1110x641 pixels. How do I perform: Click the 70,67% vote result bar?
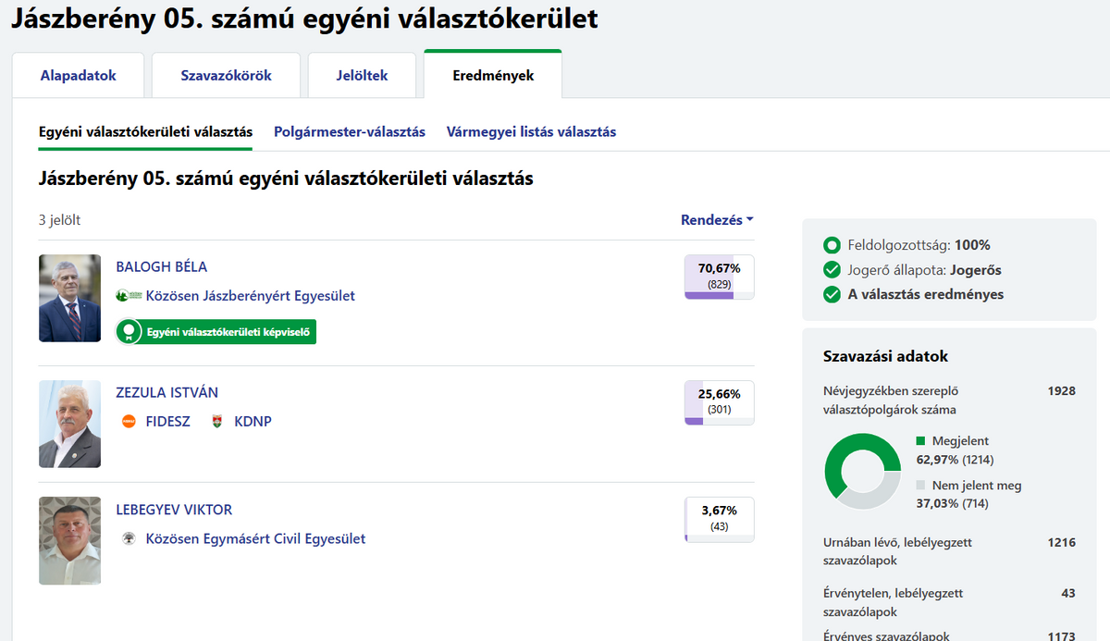click(719, 277)
